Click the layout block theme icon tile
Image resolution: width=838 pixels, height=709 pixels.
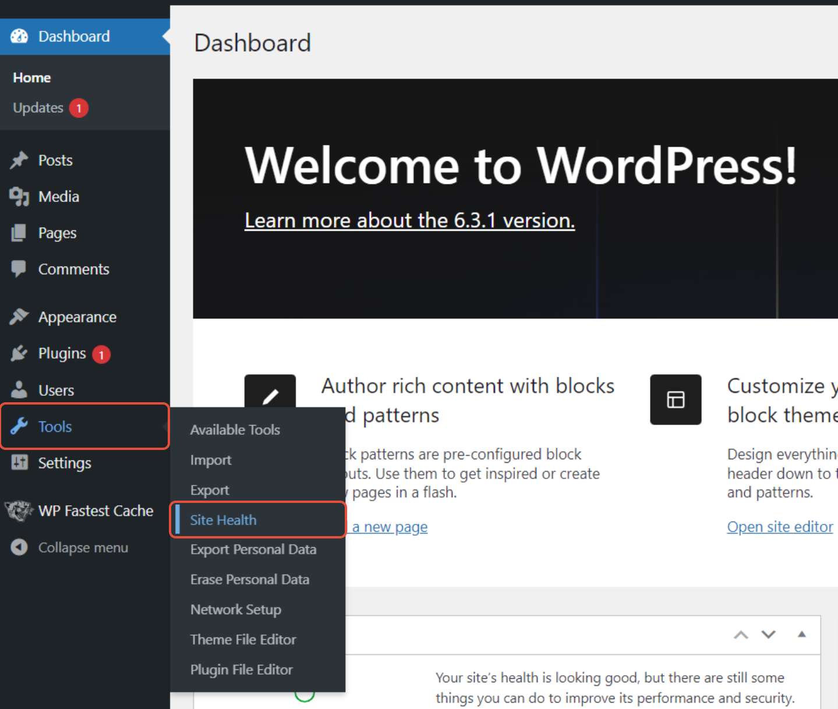(x=676, y=399)
